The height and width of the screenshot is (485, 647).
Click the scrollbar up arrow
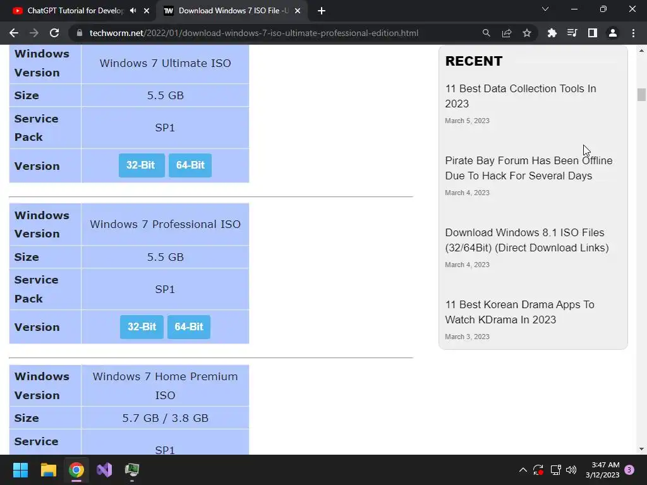pyautogui.click(x=641, y=51)
